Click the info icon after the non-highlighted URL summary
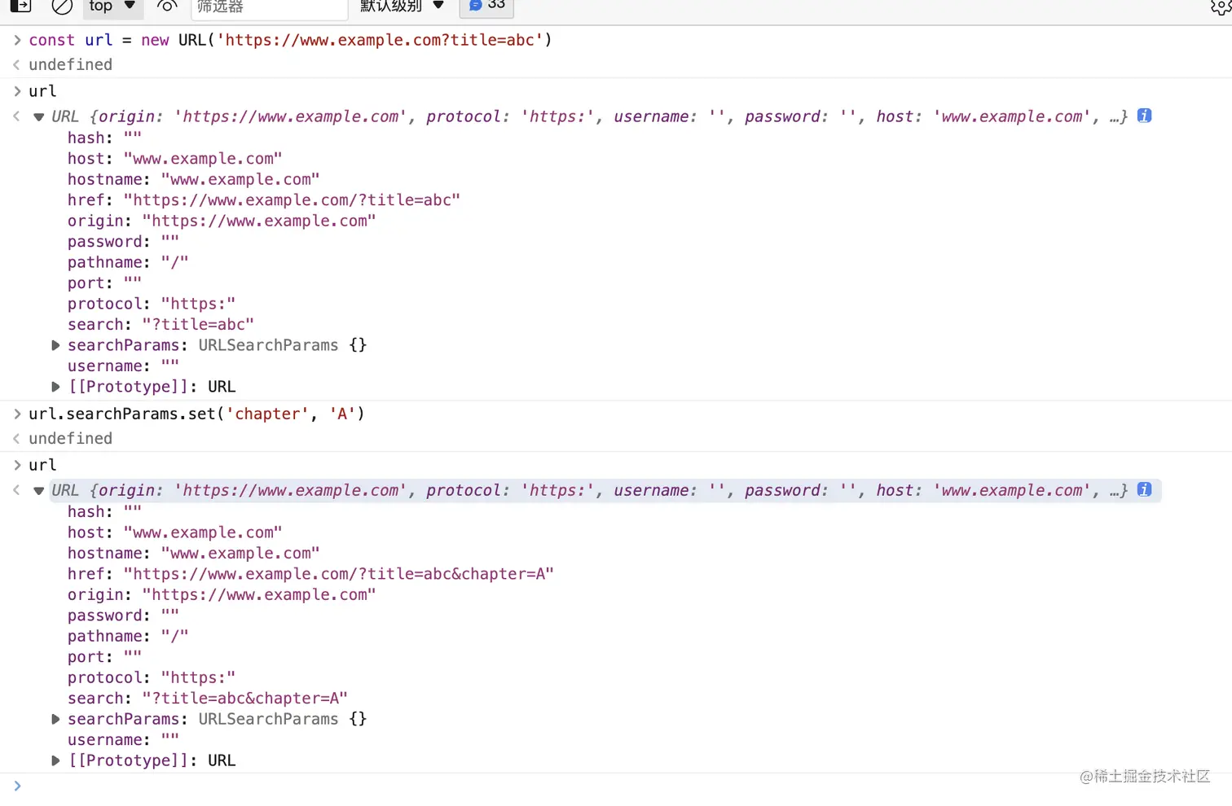Image resolution: width=1232 pixels, height=806 pixels. [x=1145, y=116]
